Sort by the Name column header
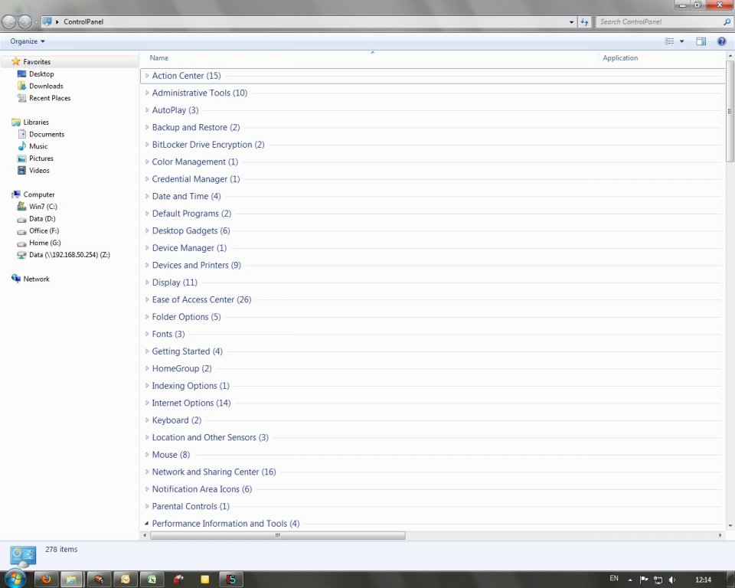Viewport: 735px width, 588px height. (159, 58)
